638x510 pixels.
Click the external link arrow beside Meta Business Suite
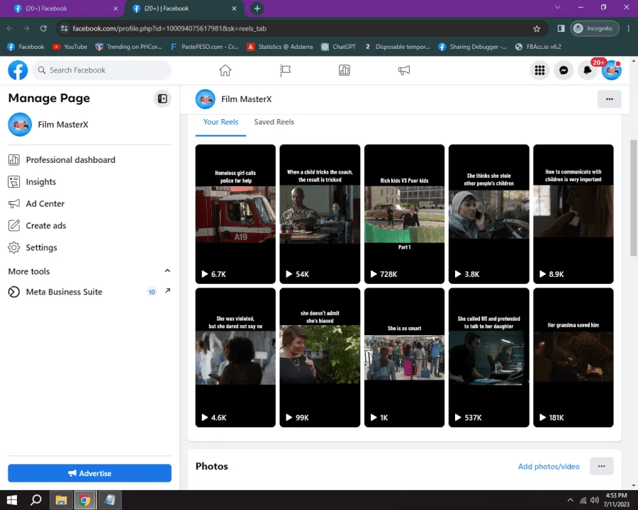(167, 291)
